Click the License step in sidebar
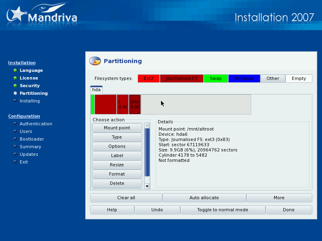Image resolution: width=322 pixels, height=241 pixels. tap(29, 78)
